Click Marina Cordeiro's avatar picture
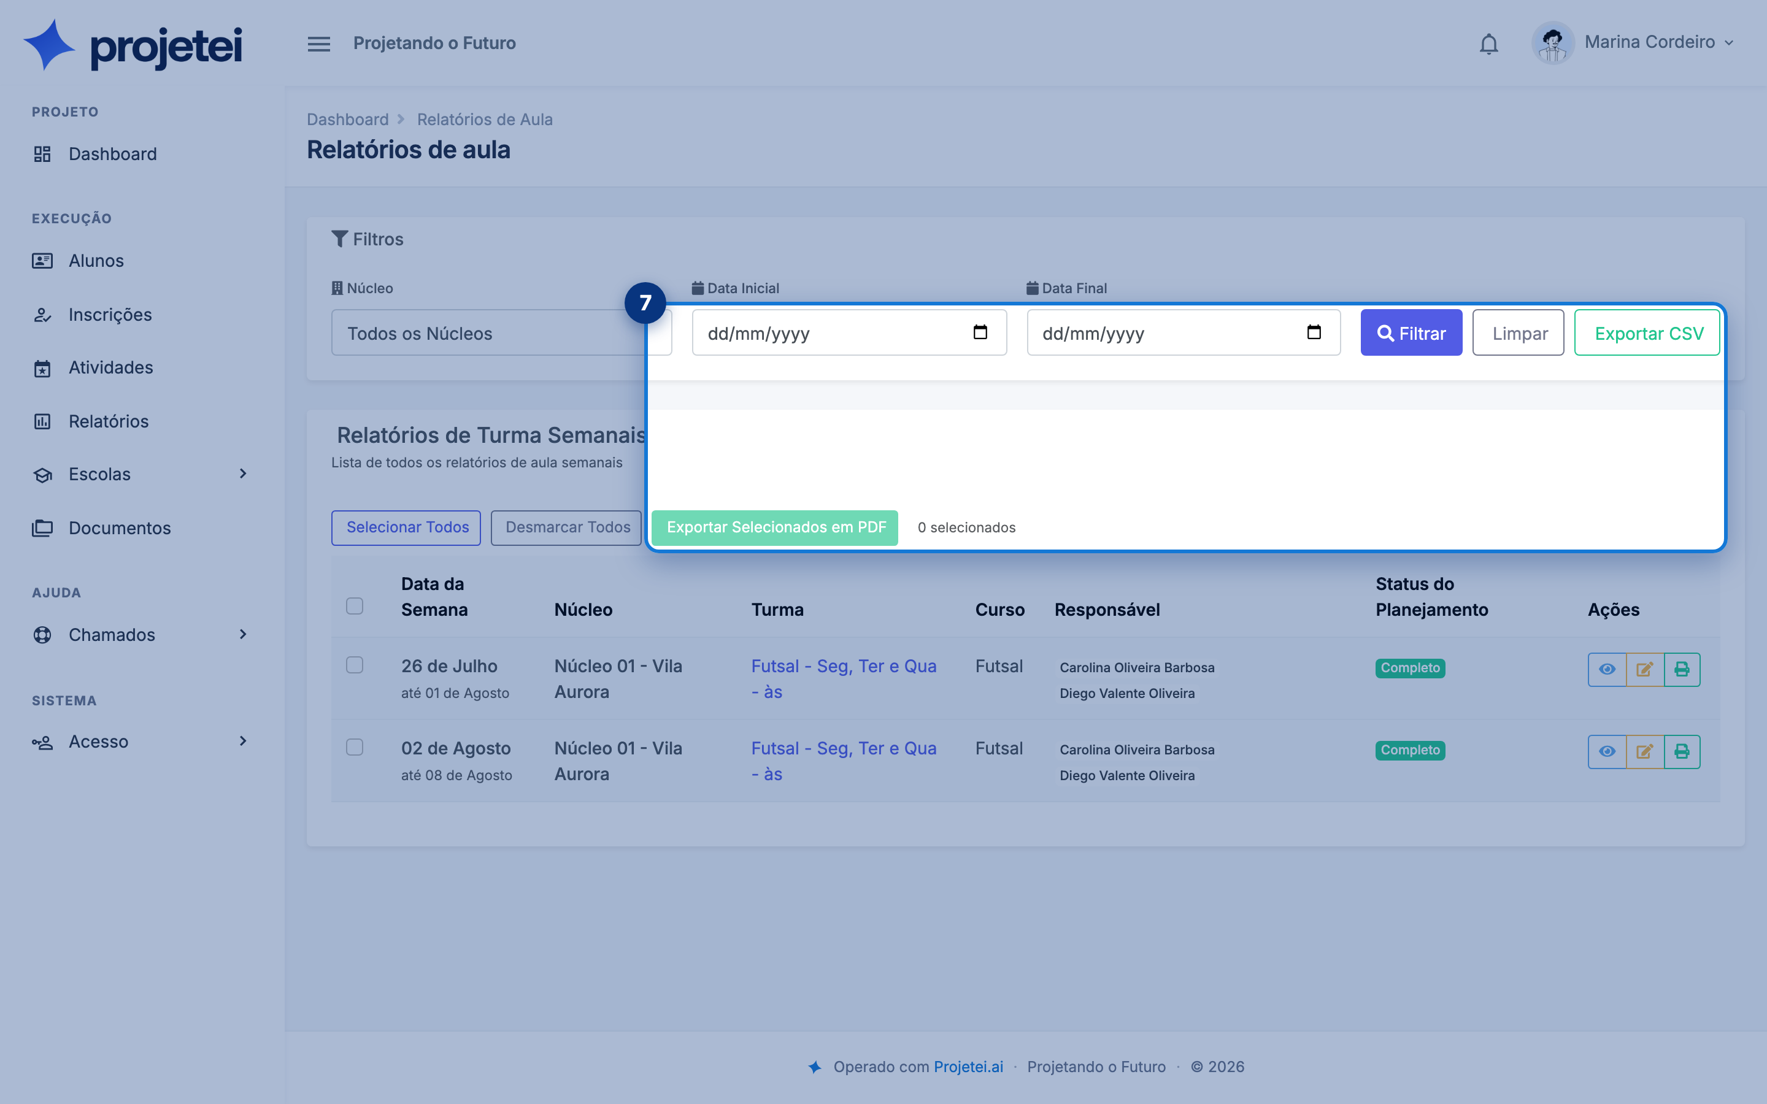 pyautogui.click(x=1552, y=43)
